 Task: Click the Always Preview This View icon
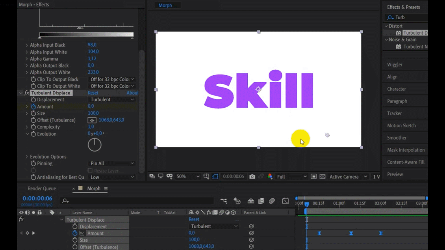click(152, 176)
